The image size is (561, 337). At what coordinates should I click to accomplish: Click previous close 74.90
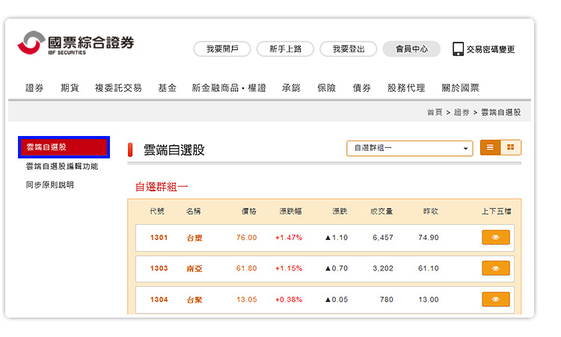[x=429, y=238]
